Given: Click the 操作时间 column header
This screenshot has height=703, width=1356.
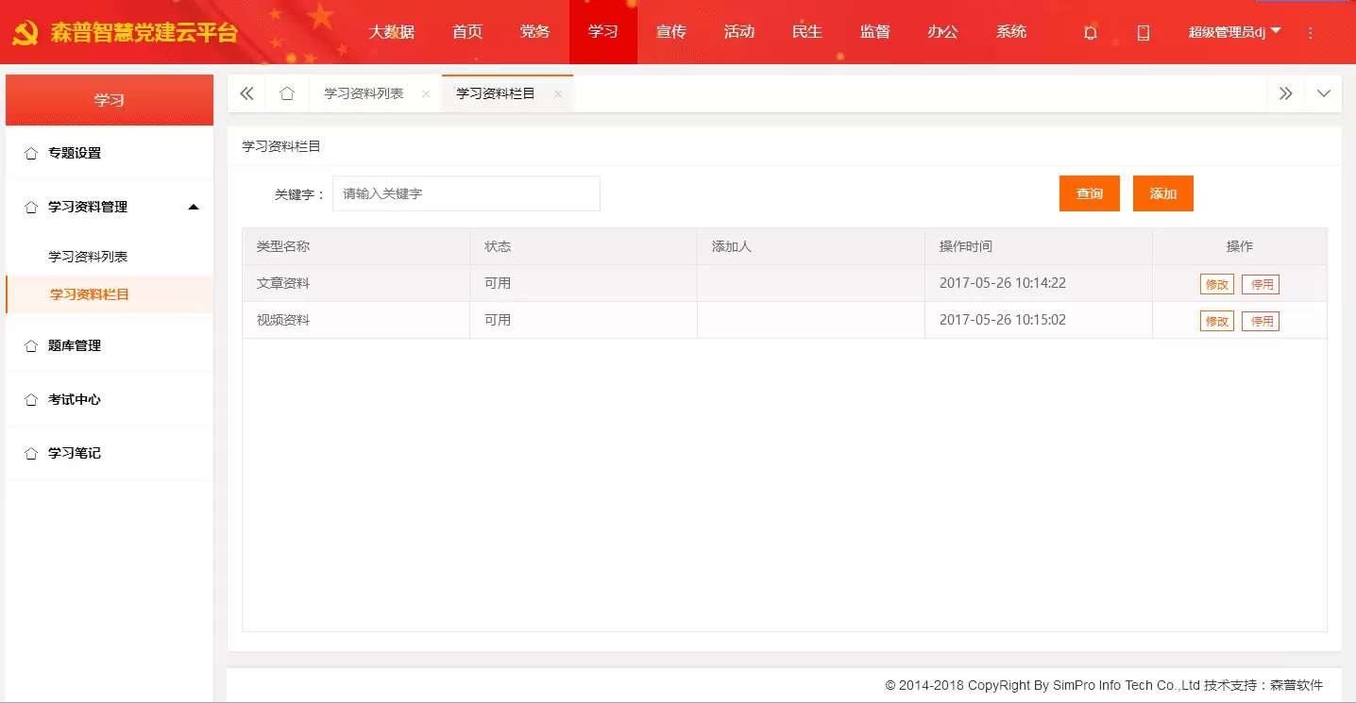Looking at the screenshot, I should pos(1039,246).
